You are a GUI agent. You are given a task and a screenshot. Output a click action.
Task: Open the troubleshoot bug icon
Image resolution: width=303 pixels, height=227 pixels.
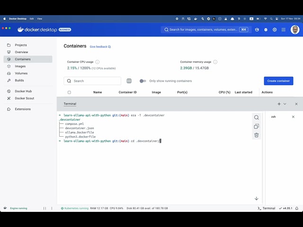tap(266, 29)
